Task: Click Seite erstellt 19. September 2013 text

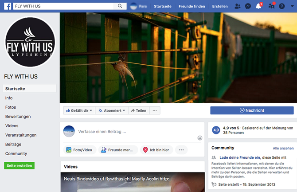Action: coord(246,184)
